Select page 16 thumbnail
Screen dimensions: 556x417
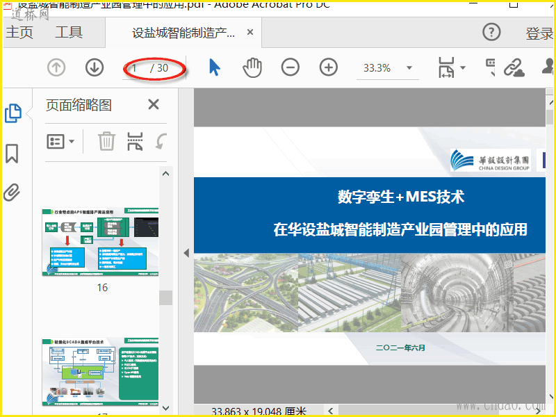pyautogui.click(x=100, y=242)
